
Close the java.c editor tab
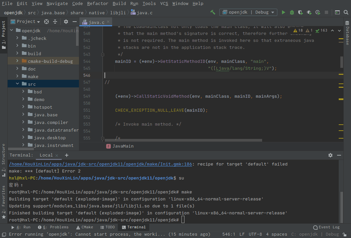108,22
